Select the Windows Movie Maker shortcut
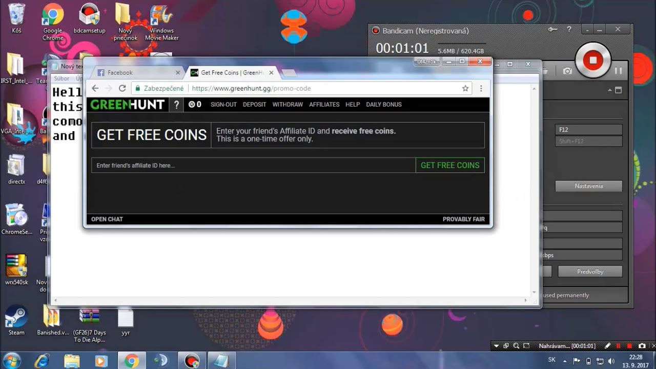 pyautogui.click(x=161, y=23)
